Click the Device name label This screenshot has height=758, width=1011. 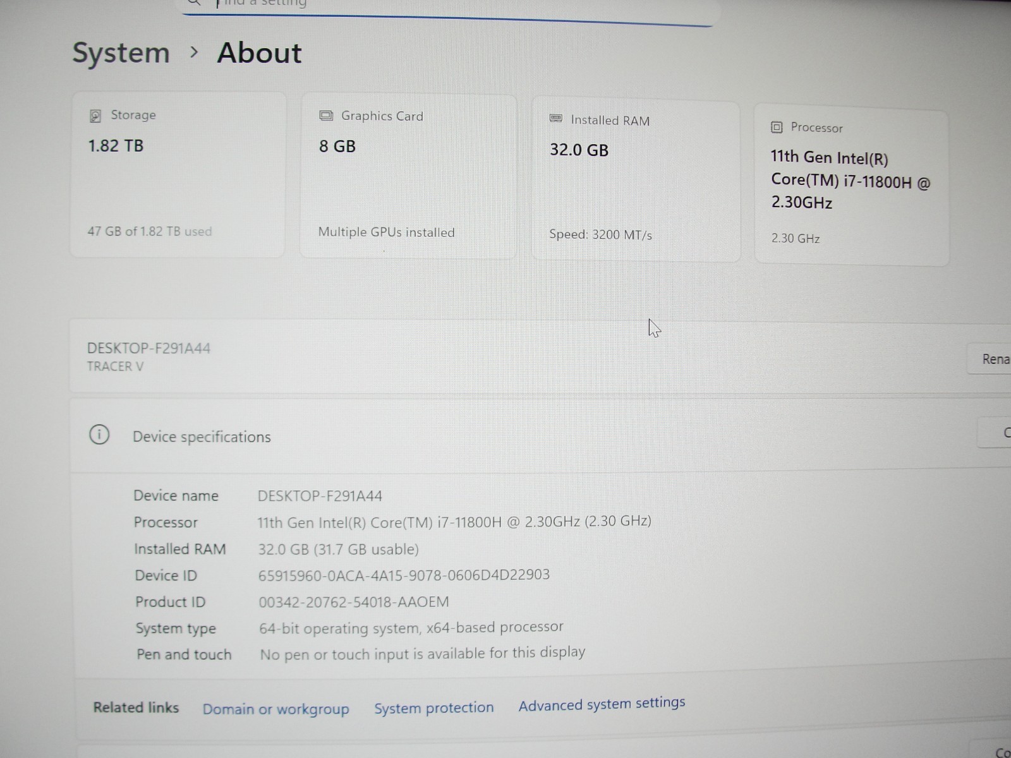[x=176, y=496]
